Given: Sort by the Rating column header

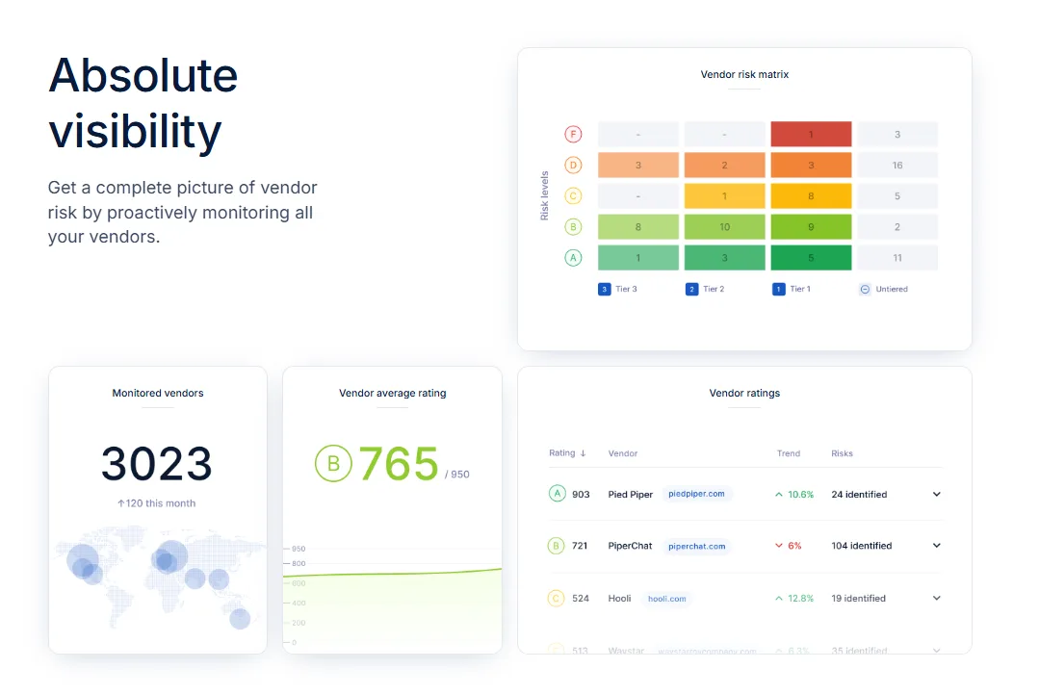Looking at the screenshot, I should coord(567,453).
